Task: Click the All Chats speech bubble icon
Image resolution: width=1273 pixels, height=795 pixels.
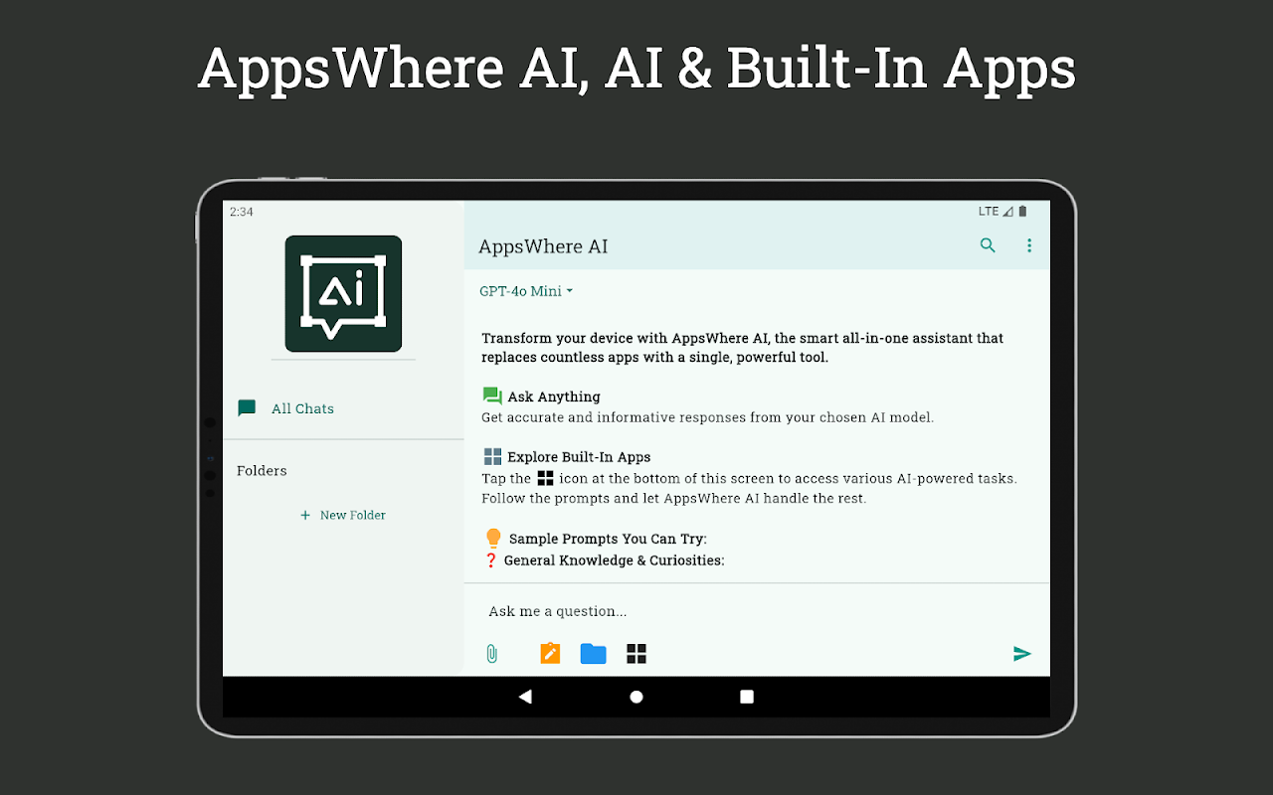Action: tap(247, 408)
